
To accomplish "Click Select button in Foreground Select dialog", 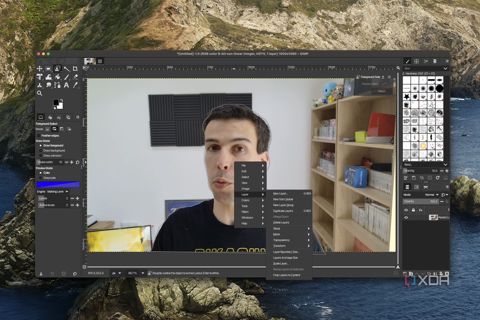I will [x=381, y=91].
